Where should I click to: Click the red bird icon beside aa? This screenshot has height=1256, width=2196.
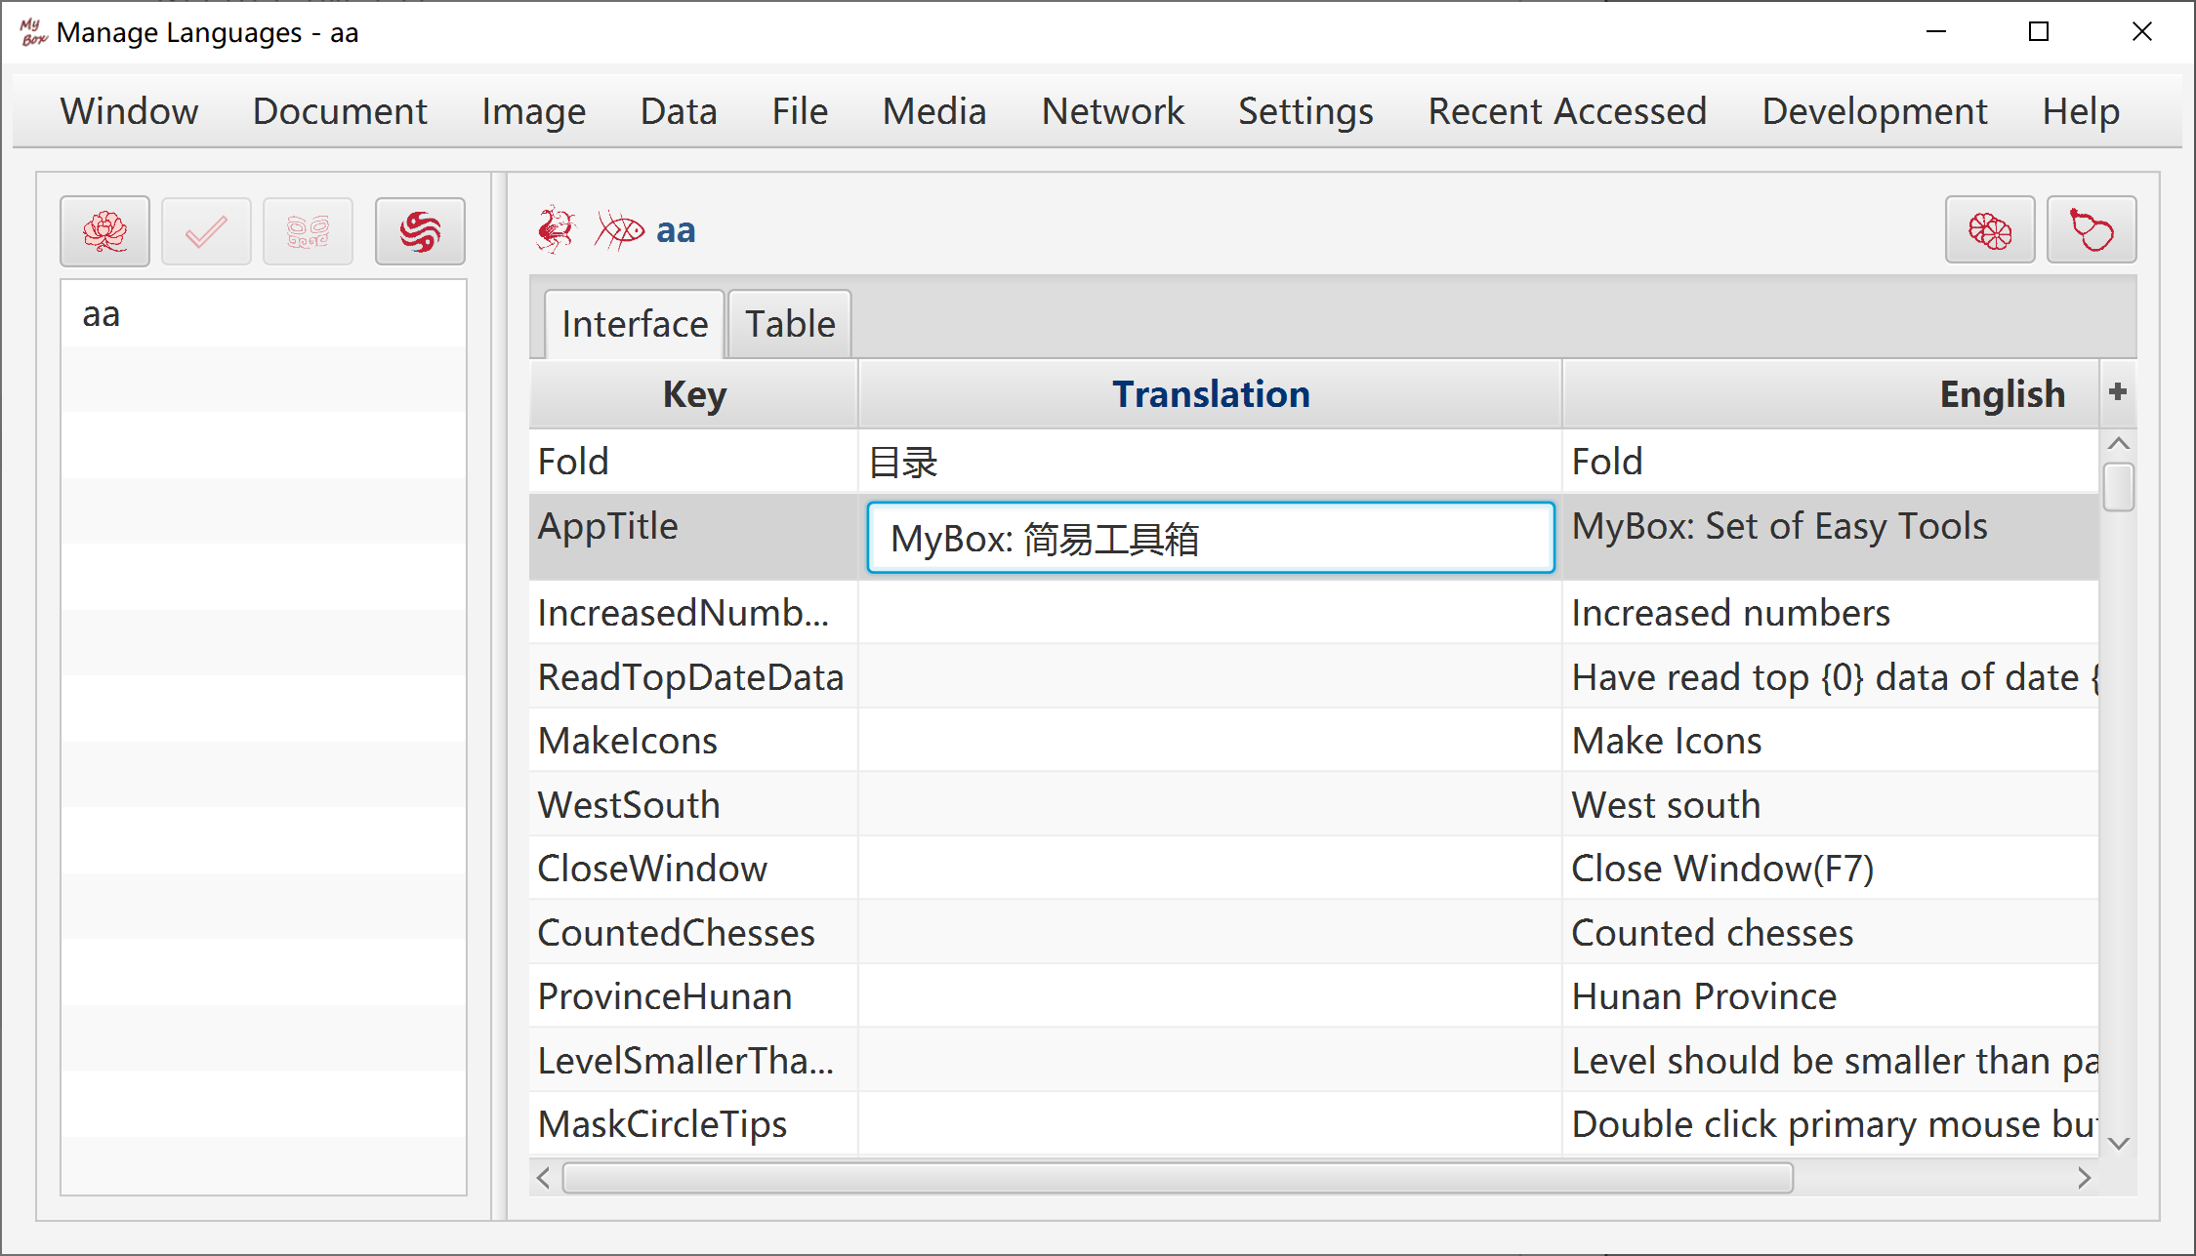coord(557,230)
